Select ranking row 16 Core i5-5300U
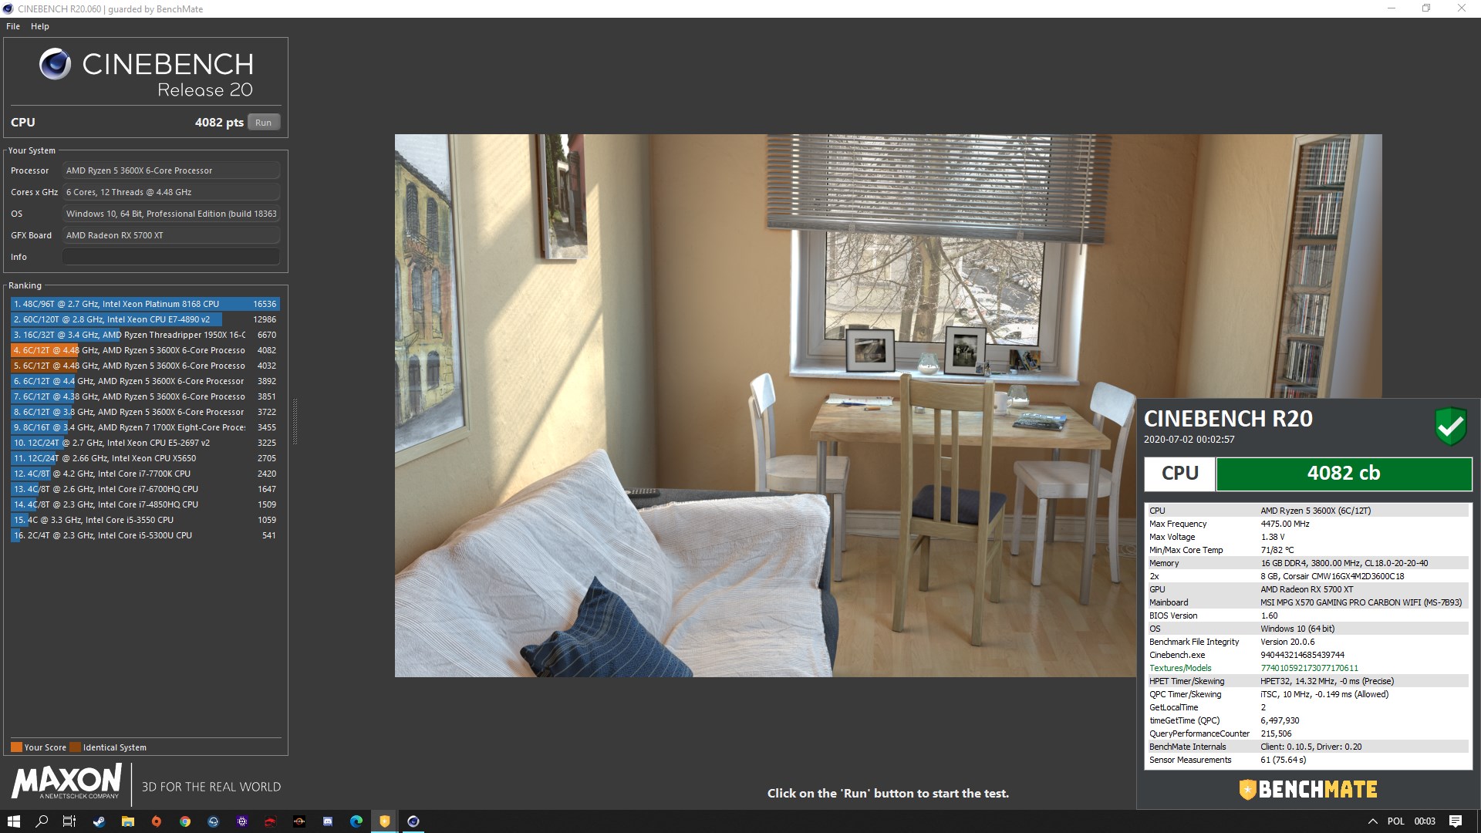 tap(145, 535)
